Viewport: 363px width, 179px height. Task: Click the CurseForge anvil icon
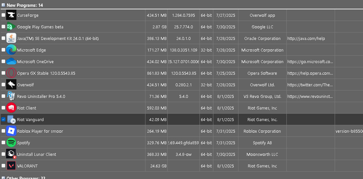[x=11, y=15]
